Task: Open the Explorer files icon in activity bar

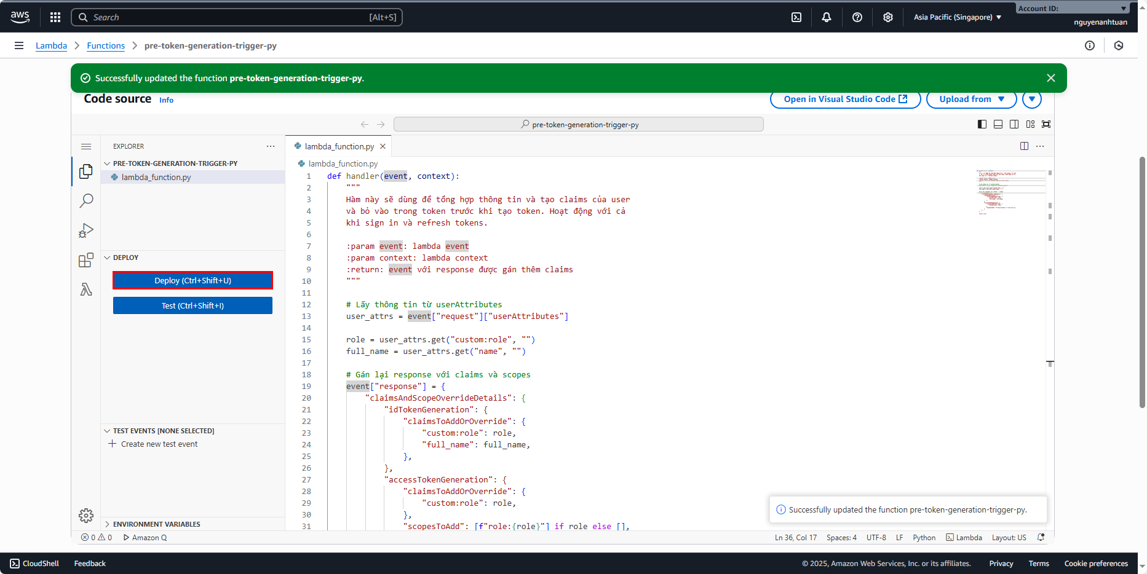Action: click(86, 171)
